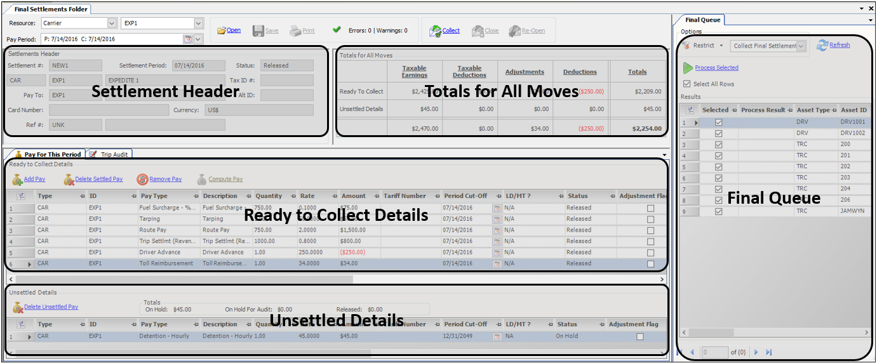Select the Final Queue tab
Screen dimensions: 877x363
coord(702,20)
